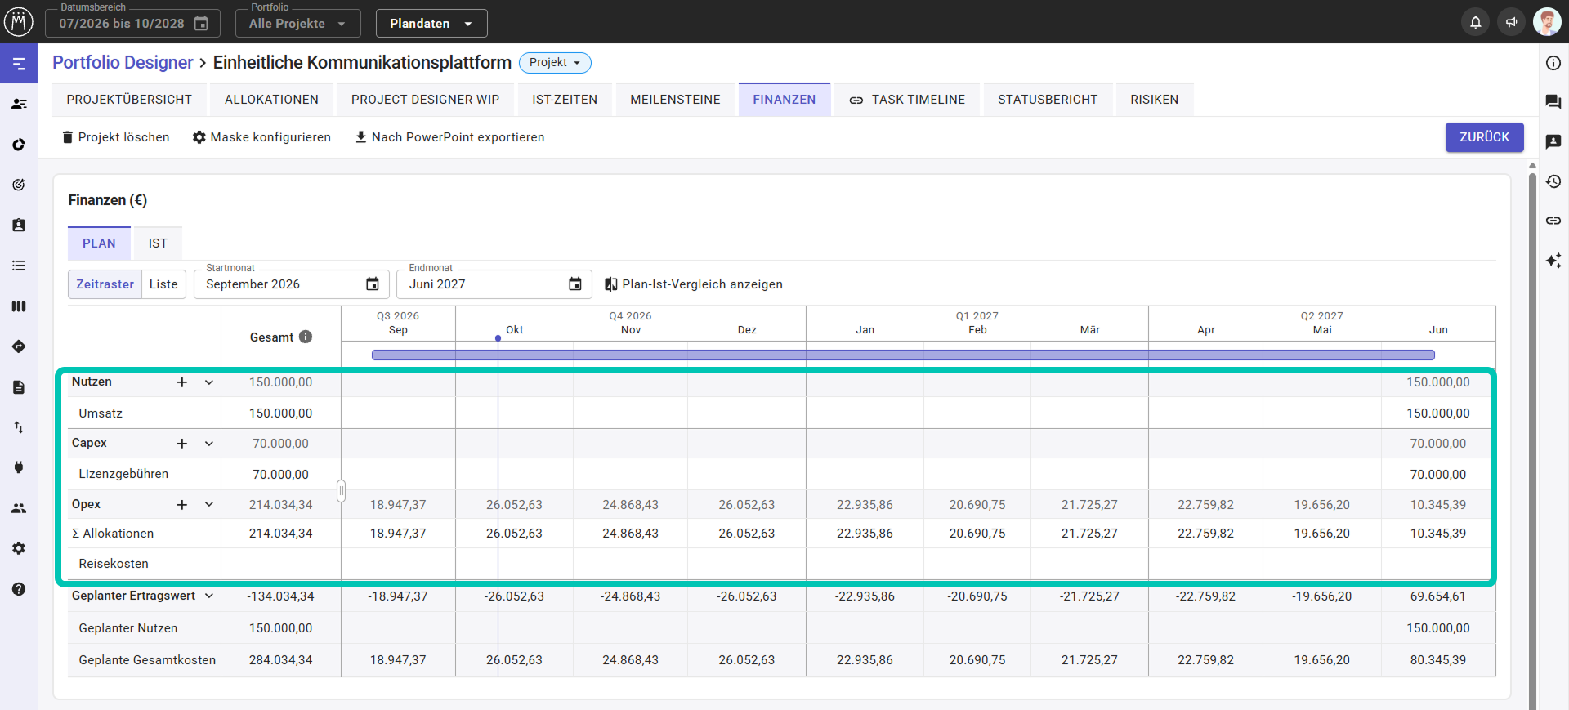
Task: Collapse Geplanter Ertragswert section
Action: click(x=209, y=596)
